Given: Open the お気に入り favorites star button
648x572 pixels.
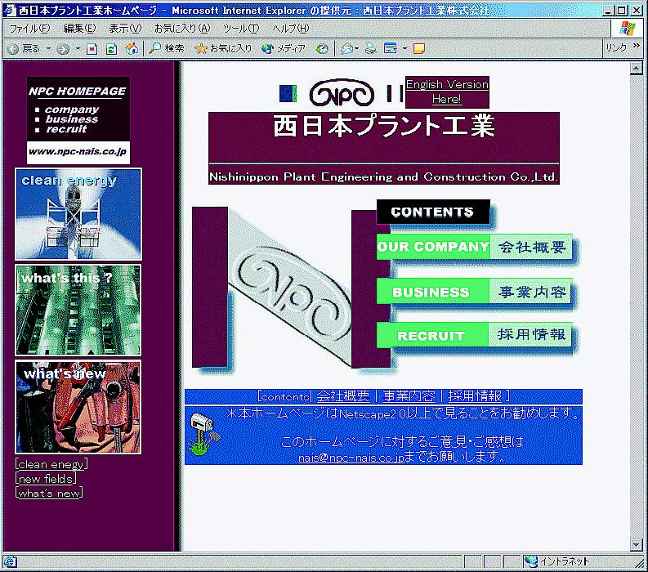Looking at the screenshot, I should click(x=223, y=48).
